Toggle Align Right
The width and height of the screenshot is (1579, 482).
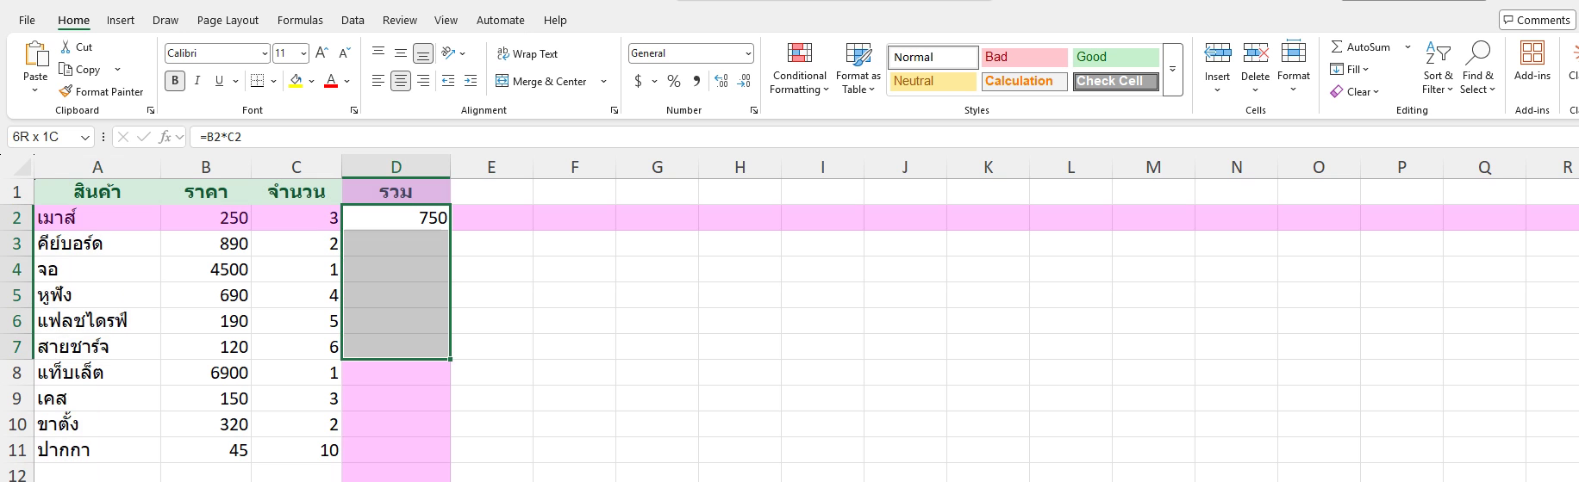pyautogui.click(x=423, y=81)
